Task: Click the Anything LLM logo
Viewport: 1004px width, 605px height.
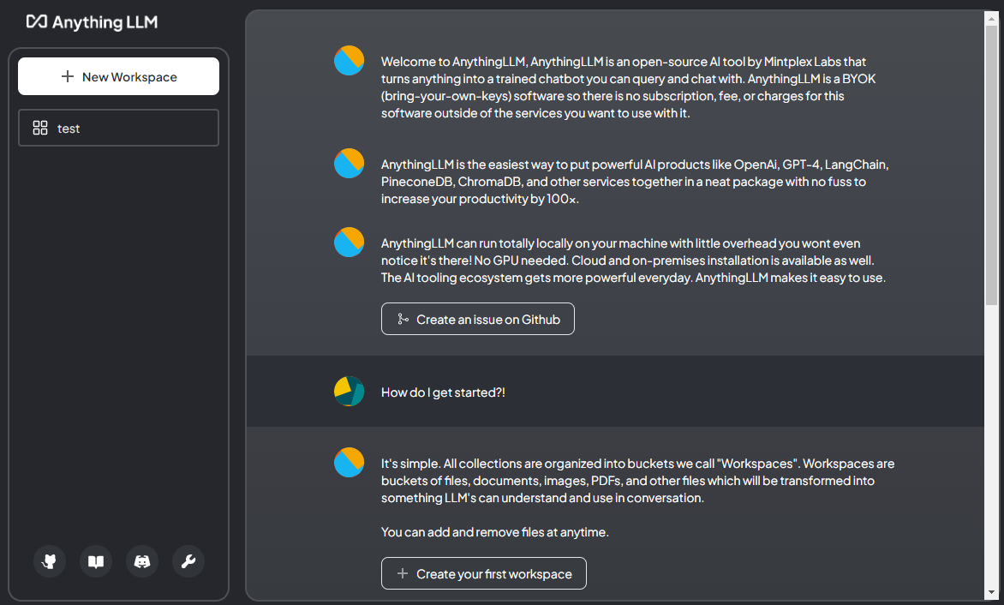Action: [x=93, y=22]
